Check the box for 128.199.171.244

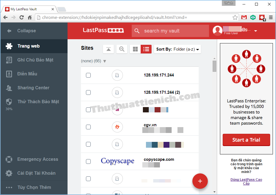point(88,75)
